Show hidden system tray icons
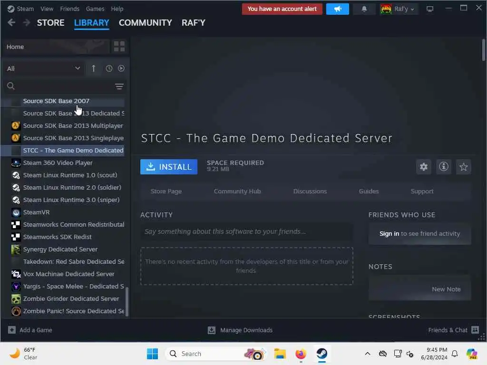The width and height of the screenshot is (487, 365). coord(368,354)
